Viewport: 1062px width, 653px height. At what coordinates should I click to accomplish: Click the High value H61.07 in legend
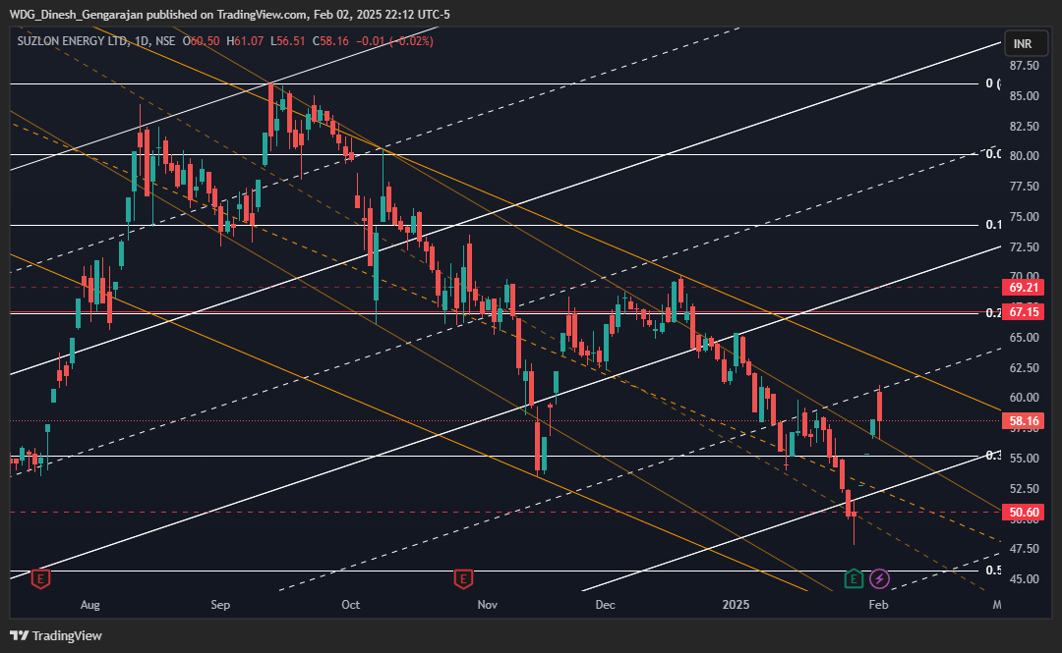pos(245,41)
